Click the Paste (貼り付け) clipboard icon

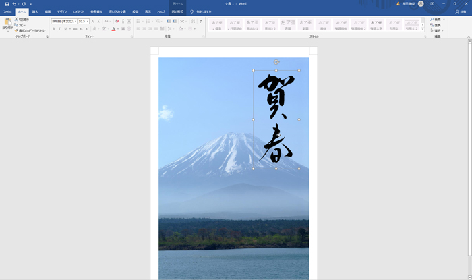pos(7,24)
